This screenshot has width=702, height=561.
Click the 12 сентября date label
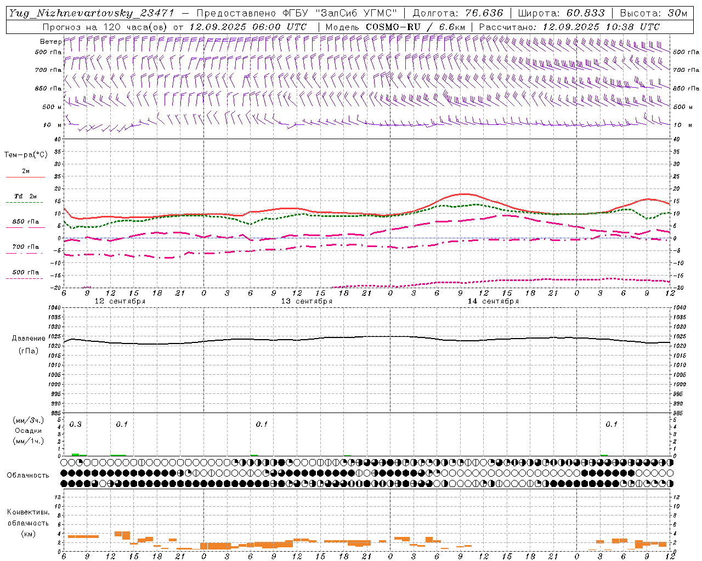click(120, 301)
